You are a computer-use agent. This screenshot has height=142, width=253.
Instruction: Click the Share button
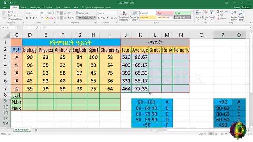(246, 7)
